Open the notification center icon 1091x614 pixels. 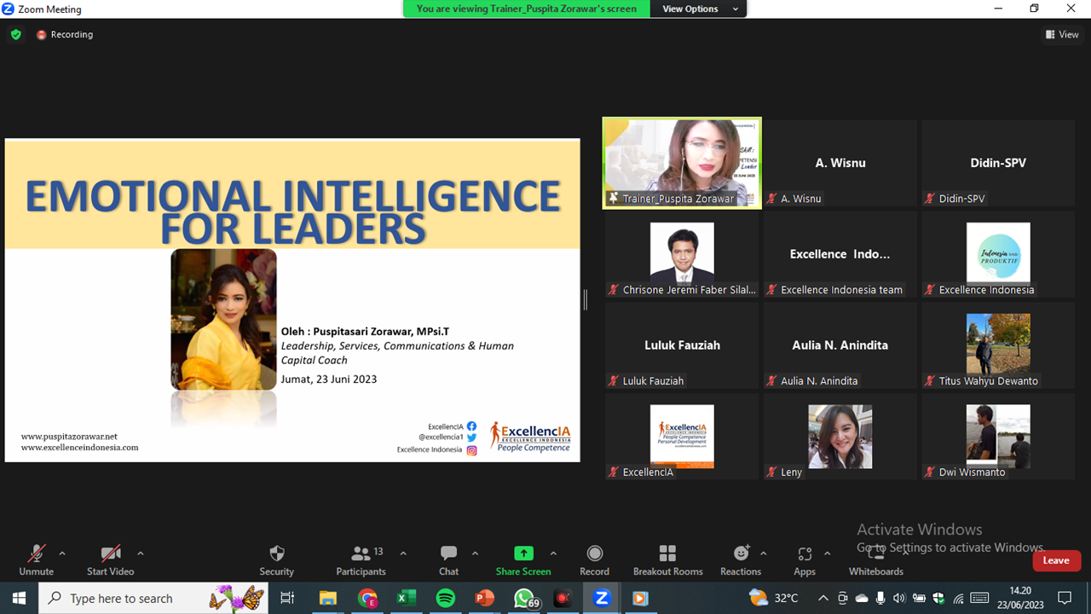[x=1064, y=598]
